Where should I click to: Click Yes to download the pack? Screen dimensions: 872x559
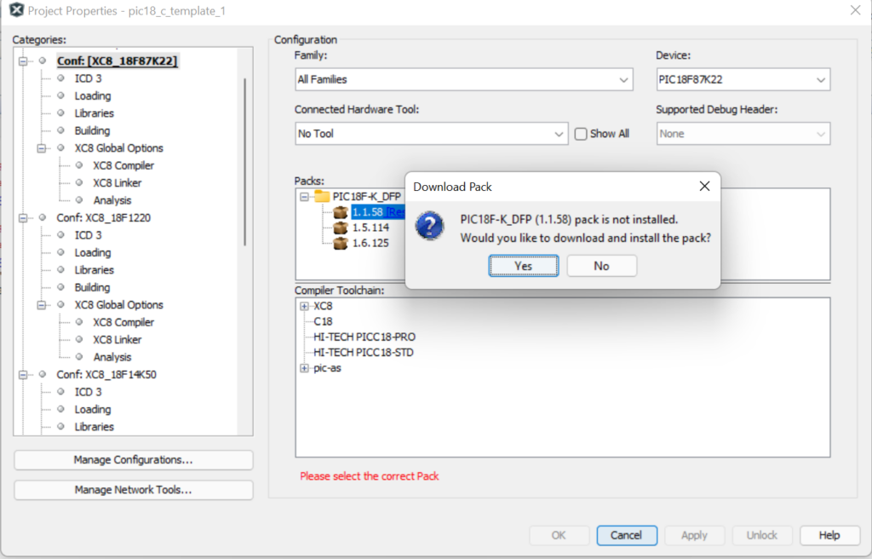pyautogui.click(x=523, y=266)
